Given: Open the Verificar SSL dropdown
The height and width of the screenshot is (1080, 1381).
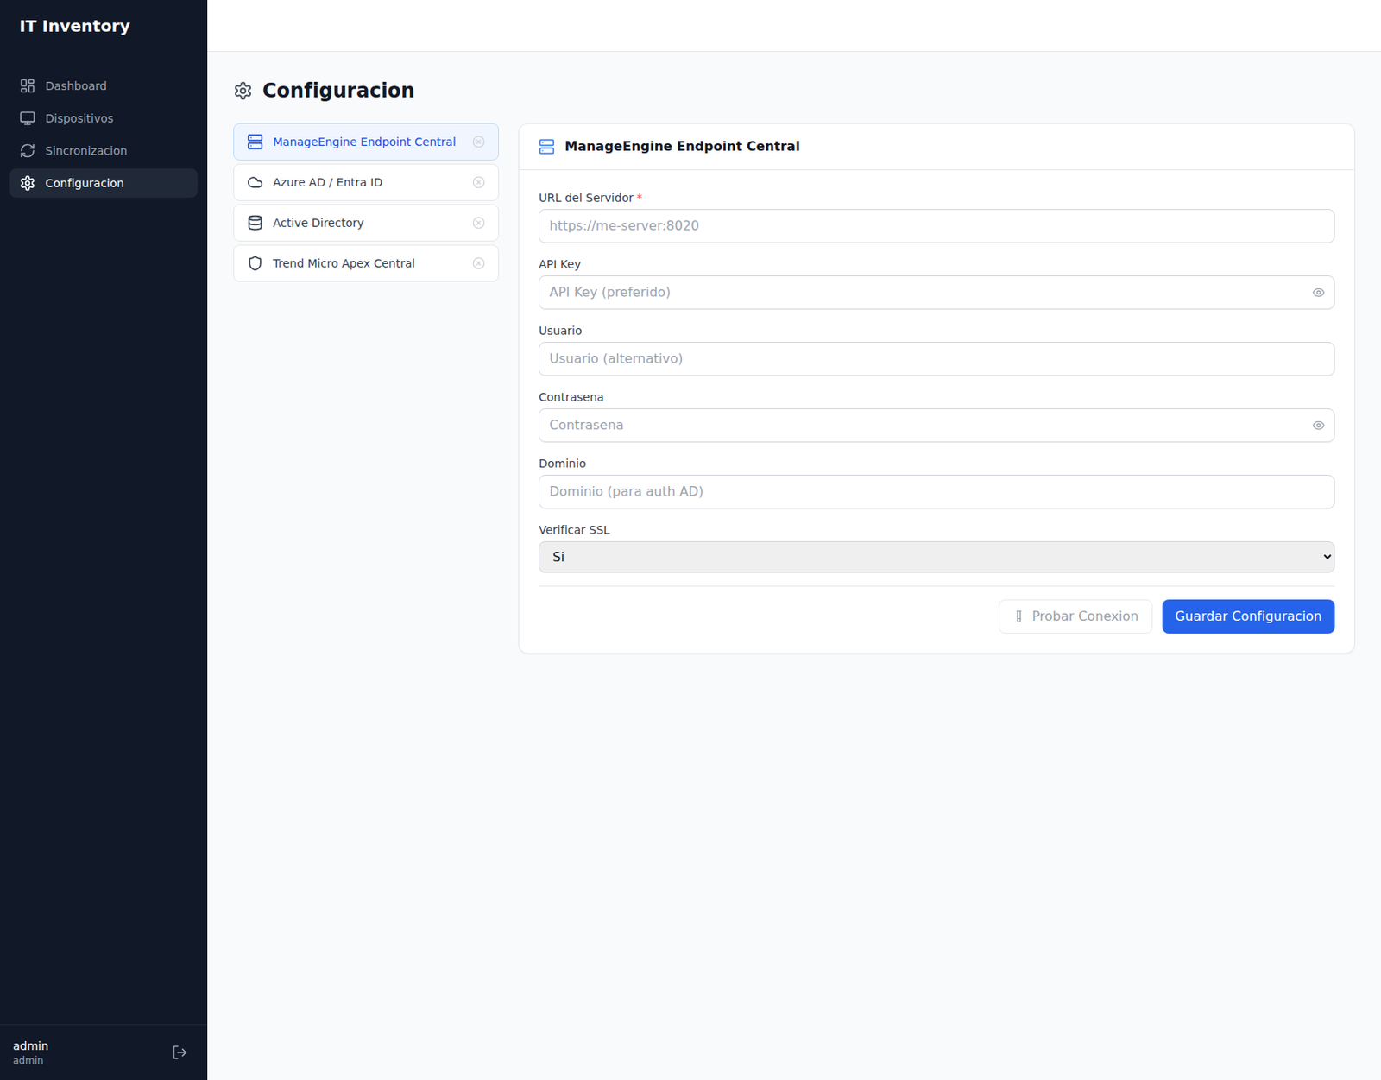Looking at the screenshot, I should coord(936,556).
